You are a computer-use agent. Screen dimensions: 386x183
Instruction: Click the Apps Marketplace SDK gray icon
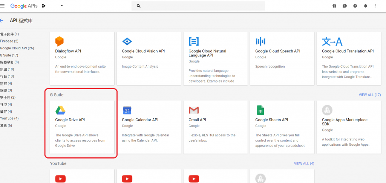(x=327, y=110)
